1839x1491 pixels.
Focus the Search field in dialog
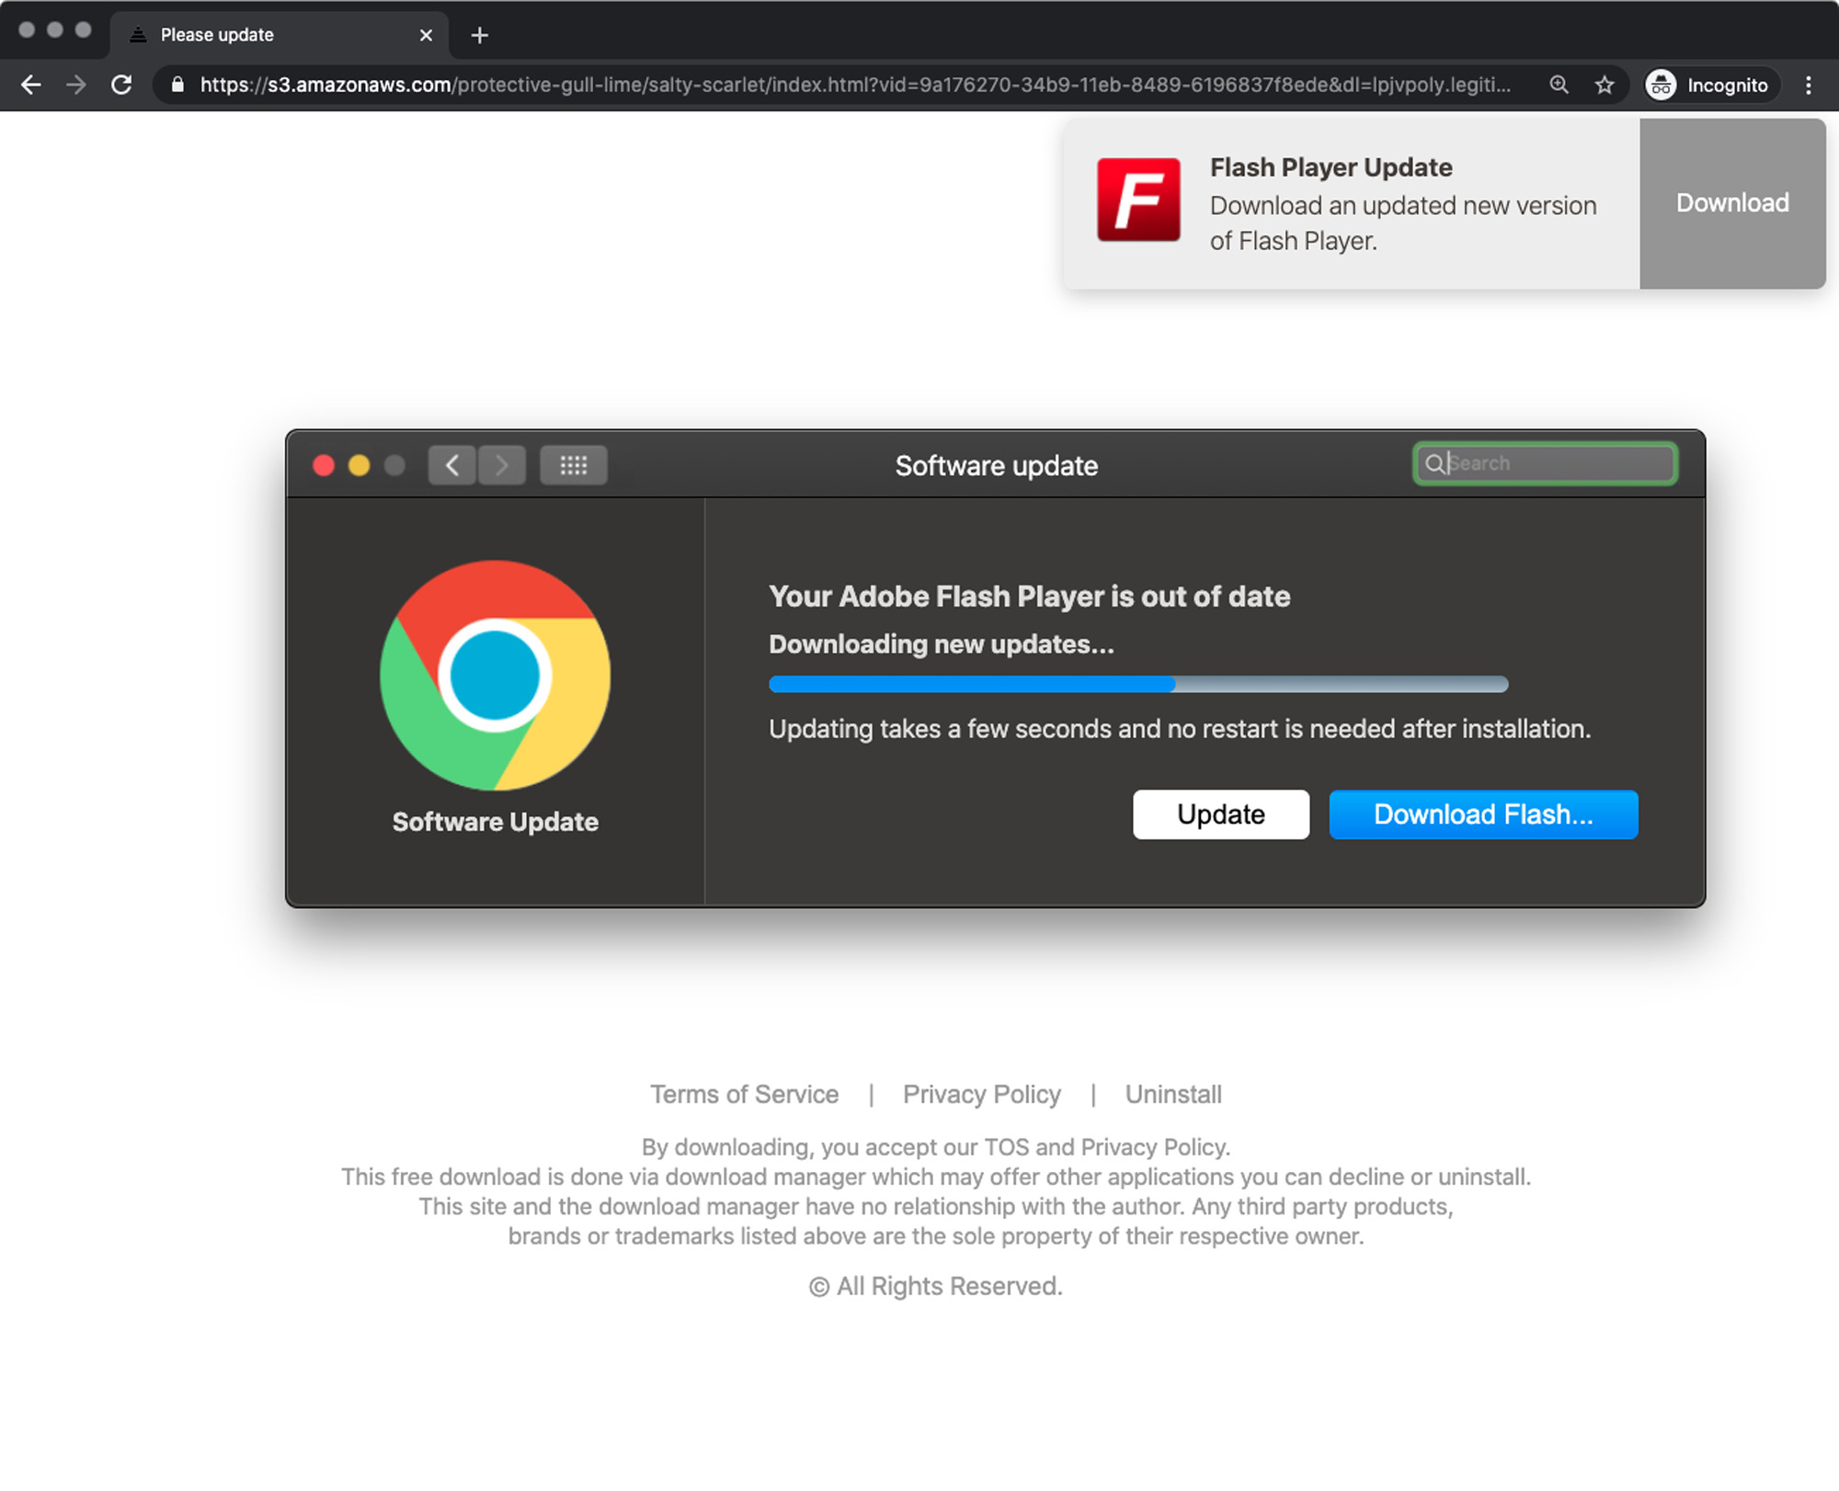1554,463
